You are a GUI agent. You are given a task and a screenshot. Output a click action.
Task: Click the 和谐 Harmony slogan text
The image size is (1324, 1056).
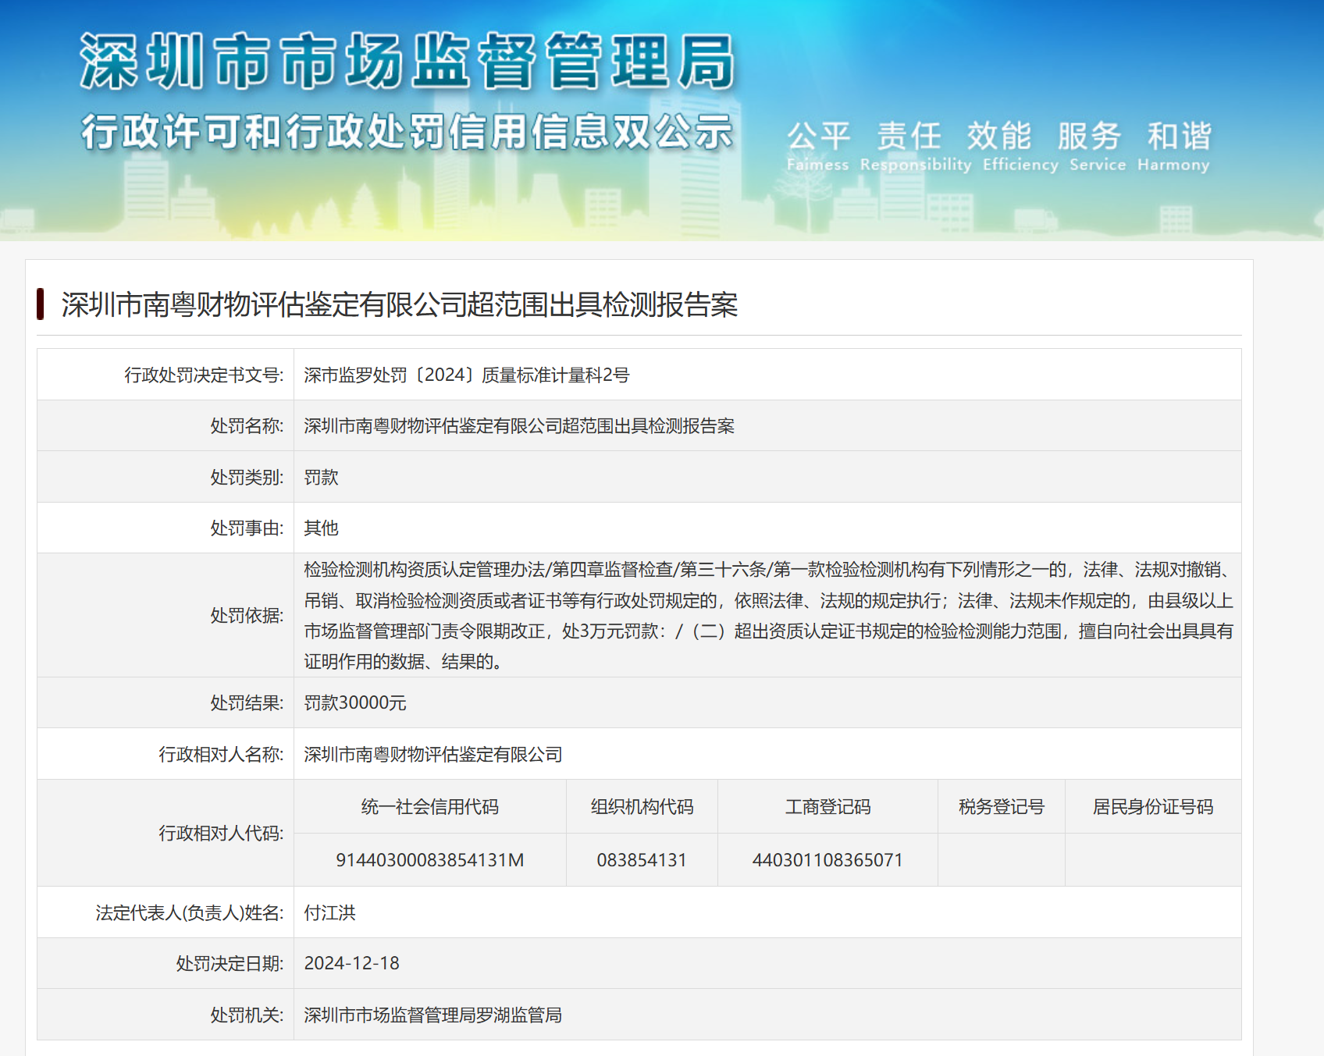[1176, 145]
